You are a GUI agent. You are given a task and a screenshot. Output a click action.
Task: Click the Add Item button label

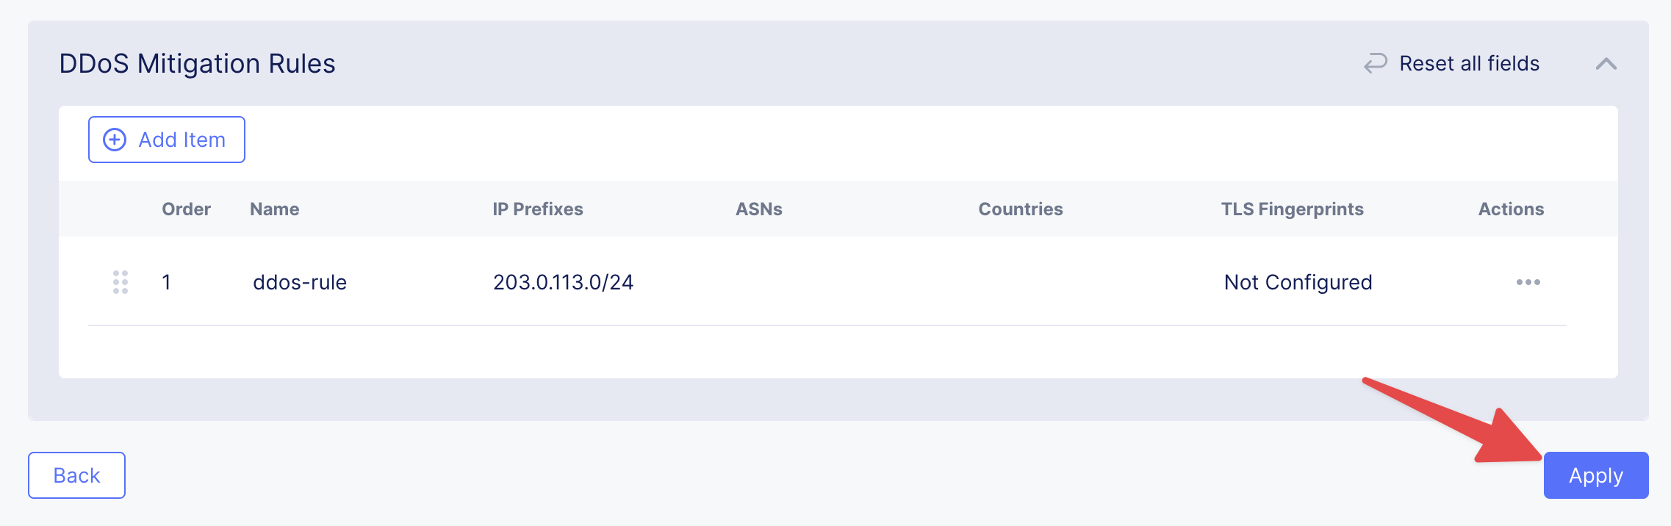coord(182,140)
